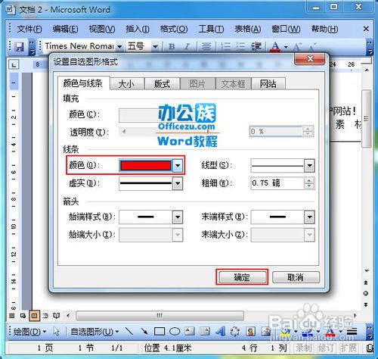Open the 表格(A) menu
The image size is (378, 359).
(x=248, y=29)
